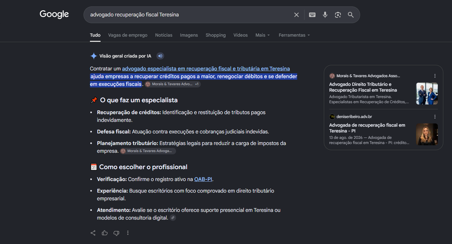Click the Morais & Tavares chip after 'empresa.'
452x244 pixels.
[x=148, y=151]
